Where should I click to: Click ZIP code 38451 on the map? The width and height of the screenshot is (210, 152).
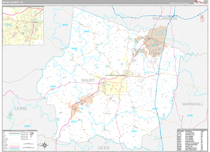coord(134,131)
